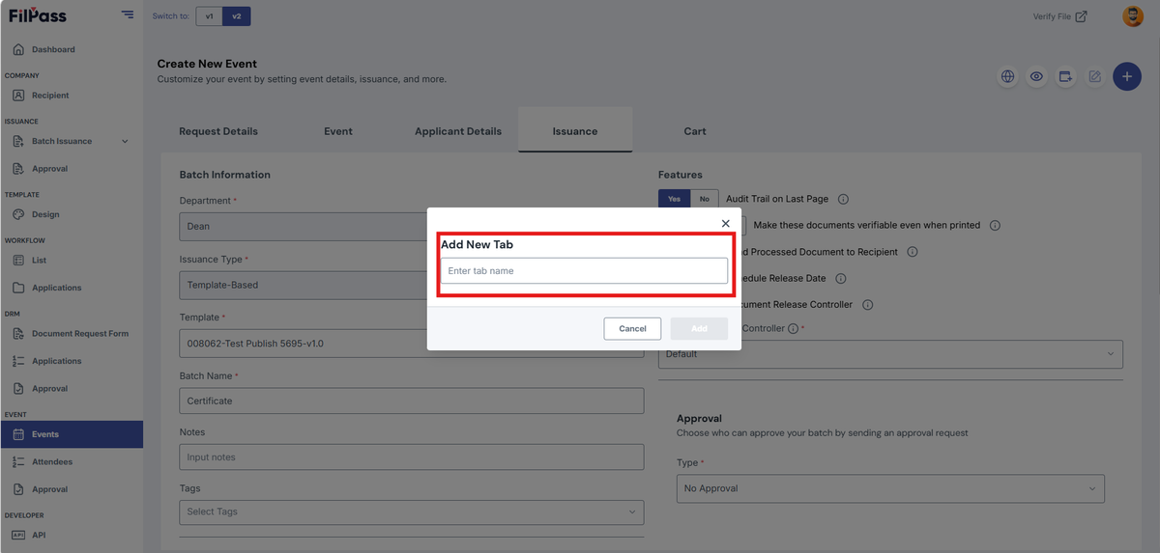Switch to the Applicant Details tab

458,131
